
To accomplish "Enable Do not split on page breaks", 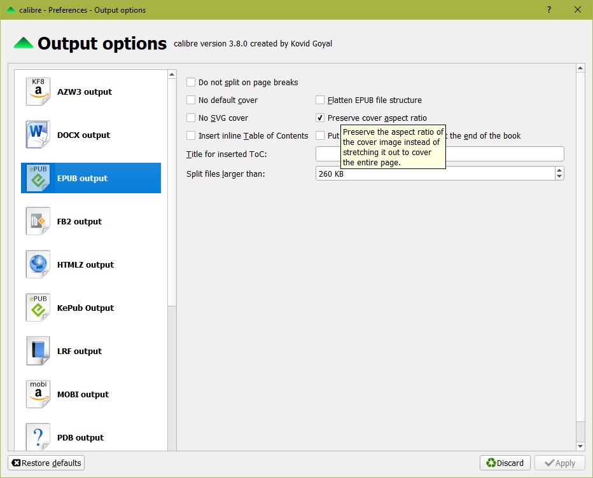I will coord(191,82).
